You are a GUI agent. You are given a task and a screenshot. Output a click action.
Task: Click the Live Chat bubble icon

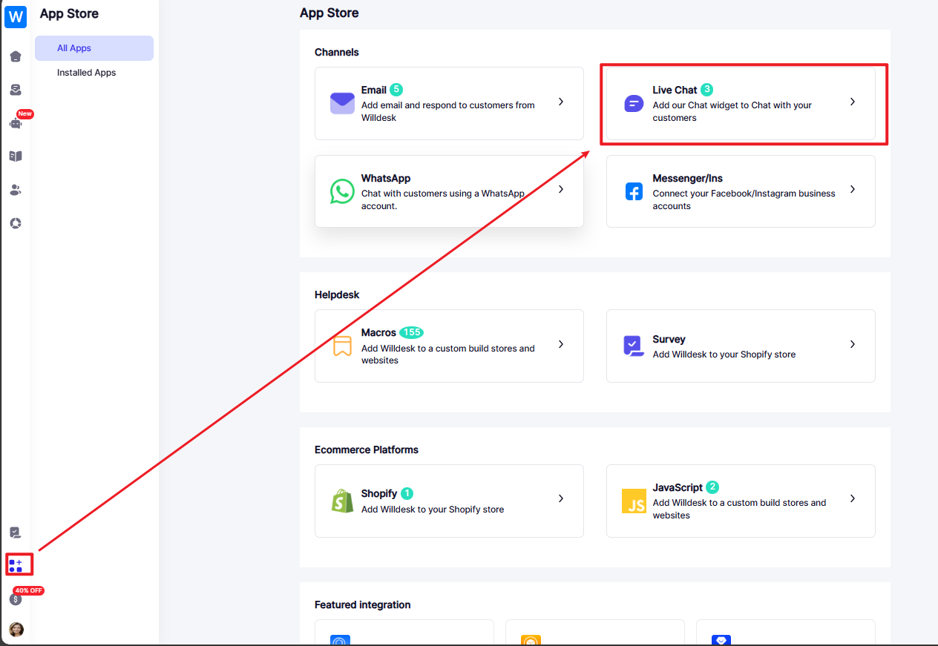click(x=634, y=103)
